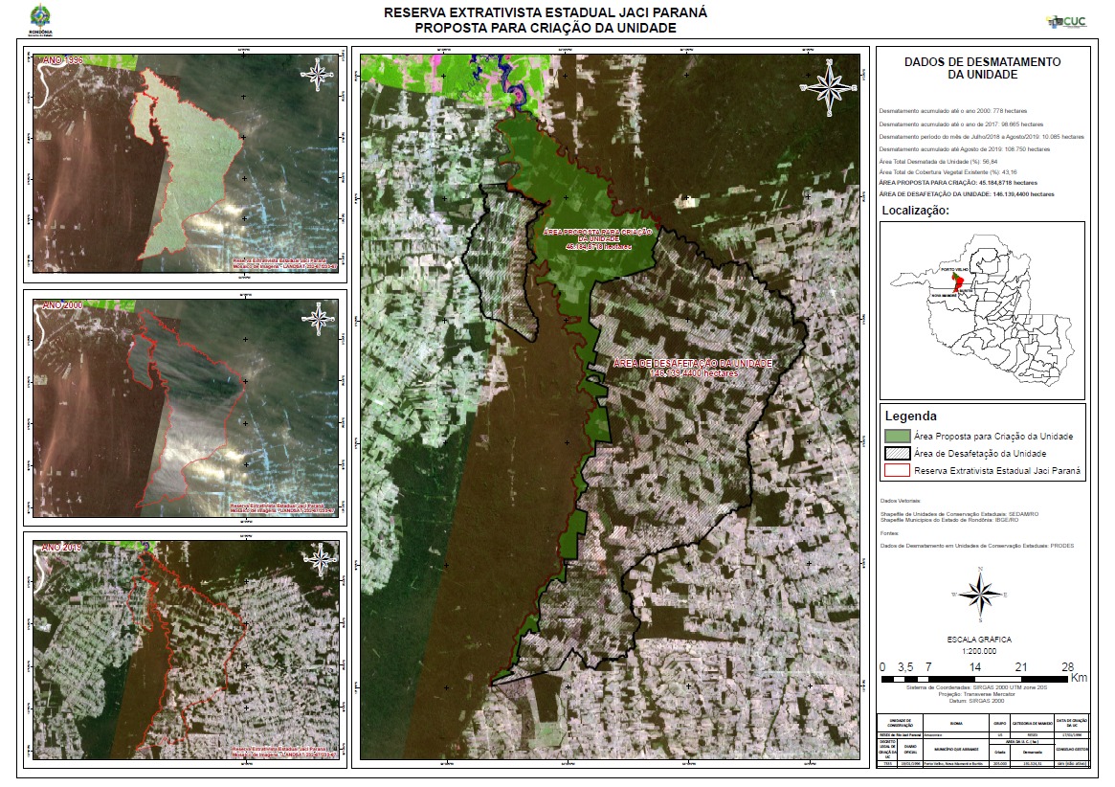Click the compass rose in the 2000 inset

point(319,317)
